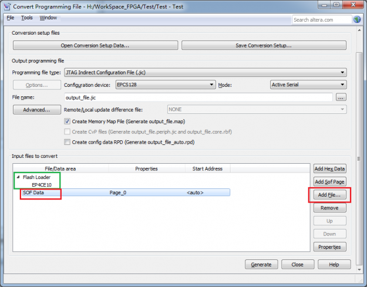367x287 pixels.
Task: Click the Quartus application icon in title bar
Action: (7, 6)
